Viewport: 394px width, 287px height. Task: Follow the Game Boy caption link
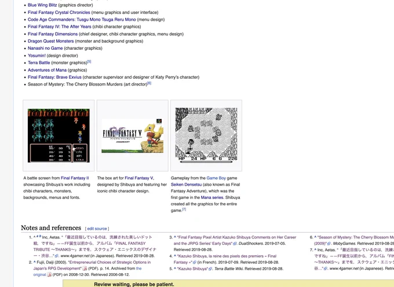(216, 178)
